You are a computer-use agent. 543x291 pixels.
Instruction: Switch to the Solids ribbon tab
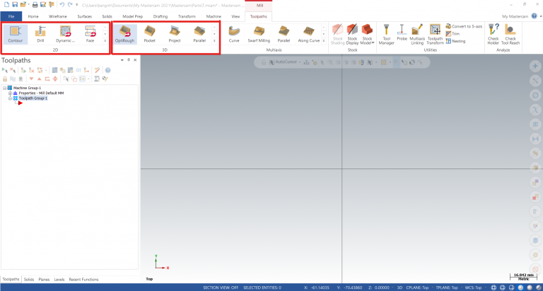tap(107, 16)
